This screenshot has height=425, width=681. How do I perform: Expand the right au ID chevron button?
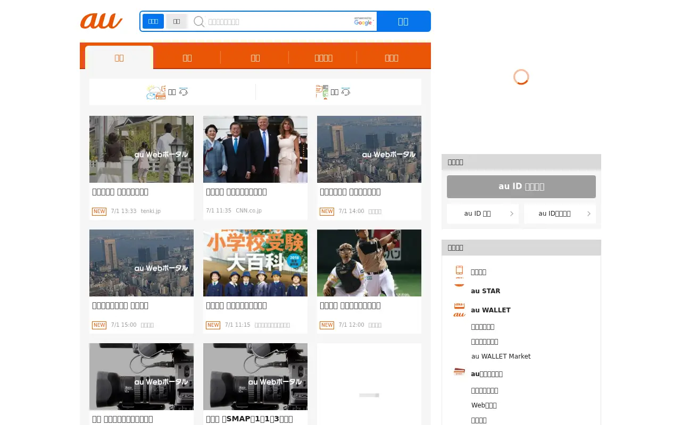(560, 214)
